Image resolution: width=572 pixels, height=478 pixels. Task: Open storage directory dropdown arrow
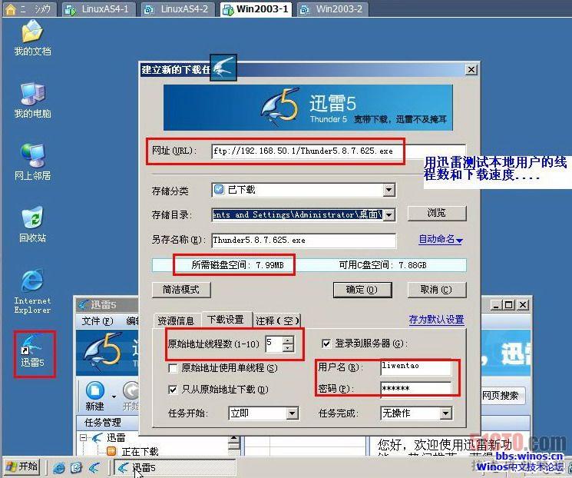tap(388, 214)
